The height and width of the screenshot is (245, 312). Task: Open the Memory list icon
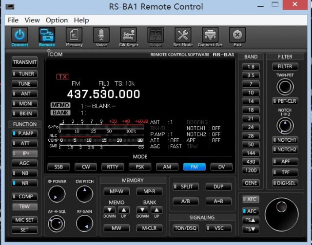coord(74,36)
